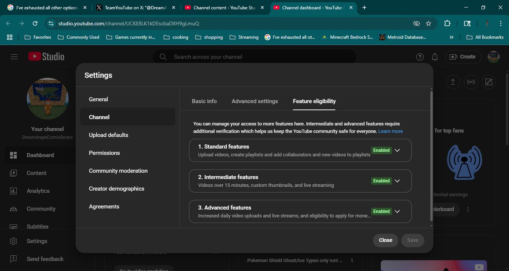The width and height of the screenshot is (509, 271).
Task: Go back with the browser back arrow
Action: click(8, 23)
